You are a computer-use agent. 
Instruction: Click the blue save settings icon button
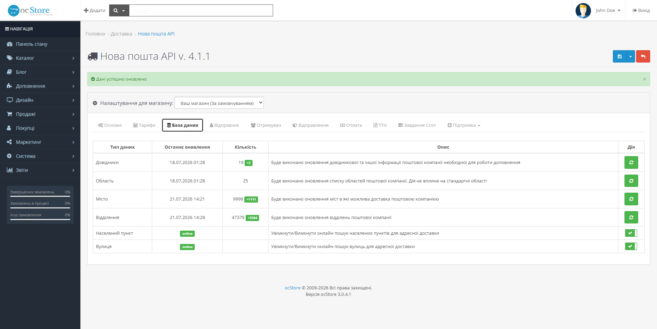pyautogui.click(x=619, y=56)
